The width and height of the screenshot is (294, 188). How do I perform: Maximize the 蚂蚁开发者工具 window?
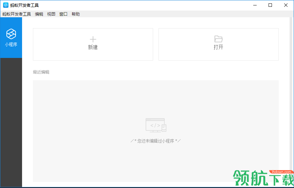270,5
